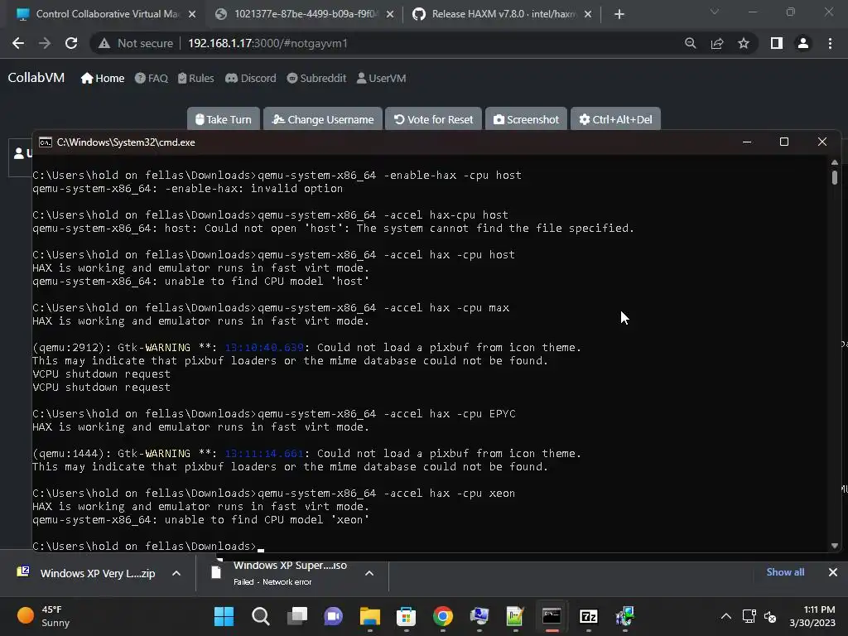Open the UserVM nav link
Viewport: 848px width, 636px height.
(x=381, y=79)
